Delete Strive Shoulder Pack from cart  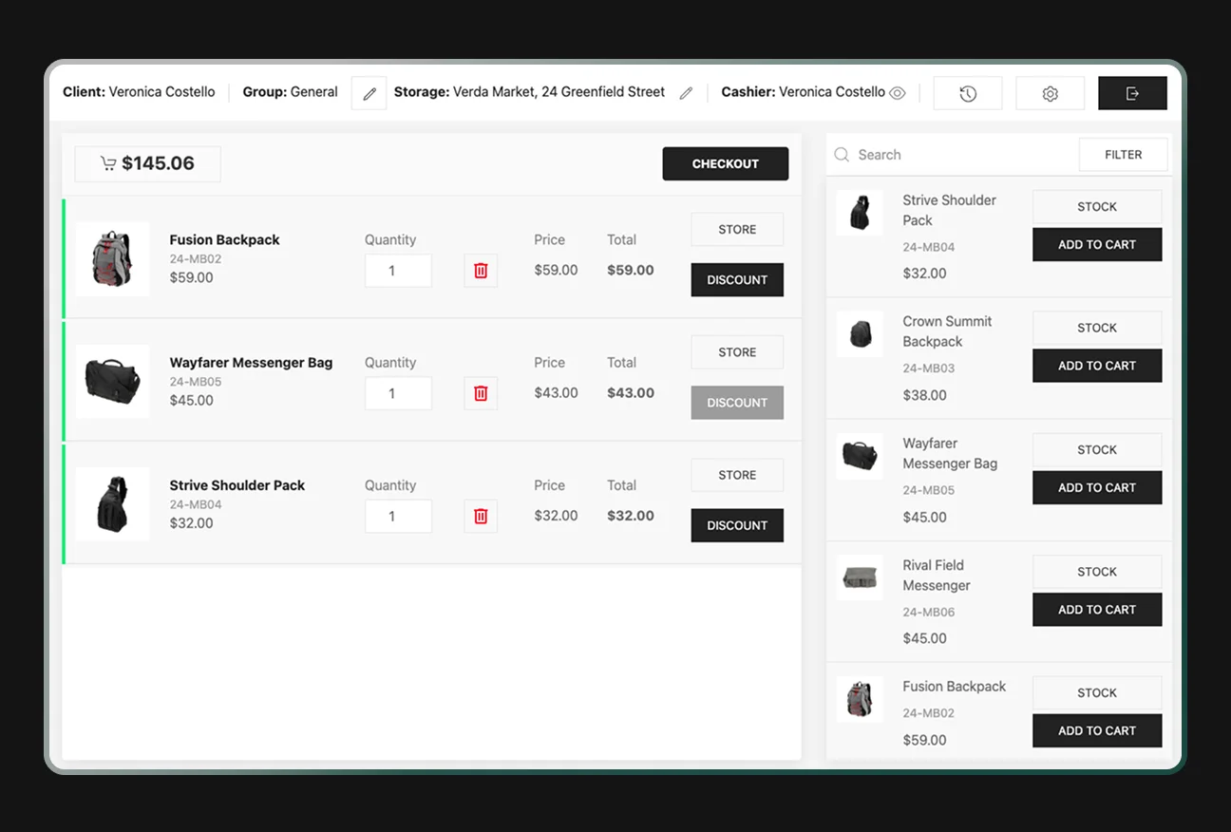click(x=481, y=516)
